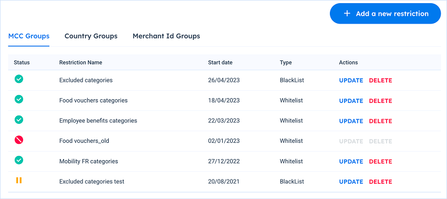Select the name 'Excluded categories'

click(86, 80)
